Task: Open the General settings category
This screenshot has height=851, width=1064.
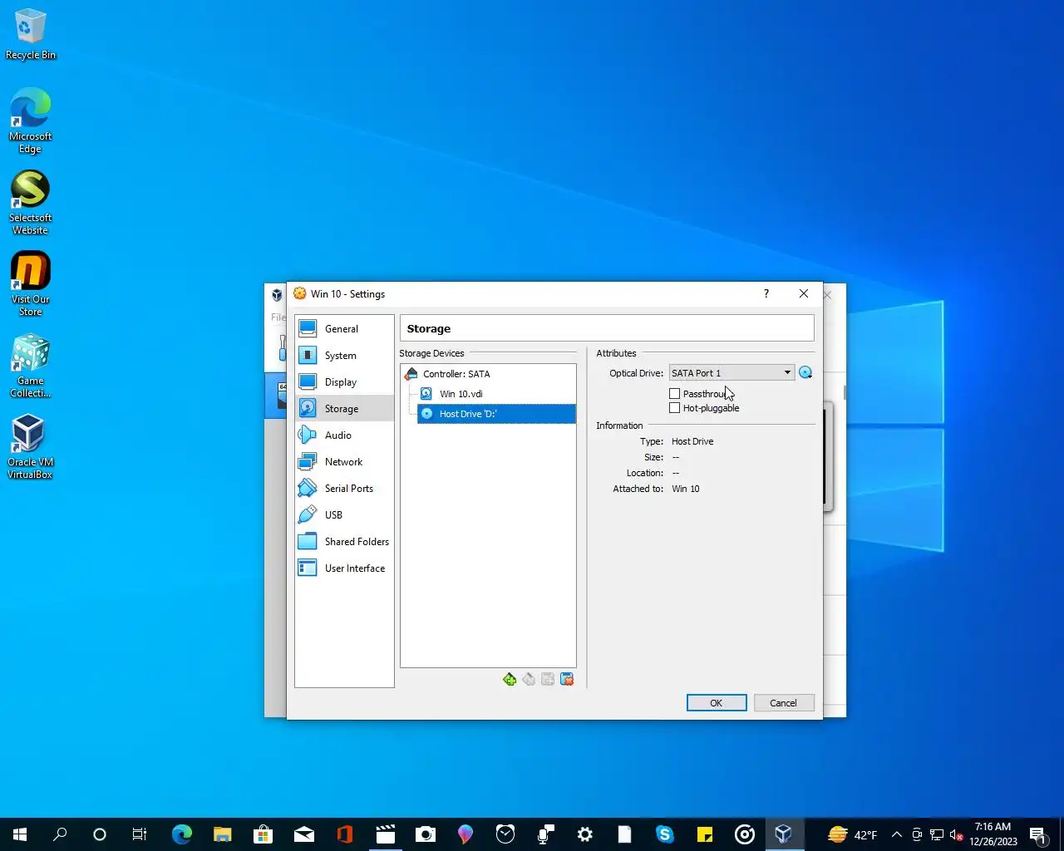Action: [344, 329]
